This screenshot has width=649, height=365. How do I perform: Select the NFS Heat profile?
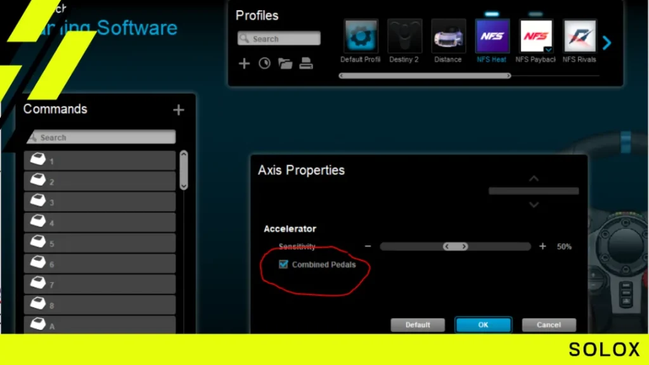(x=492, y=36)
